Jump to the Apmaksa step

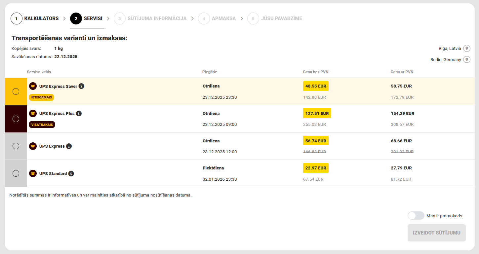[217, 18]
